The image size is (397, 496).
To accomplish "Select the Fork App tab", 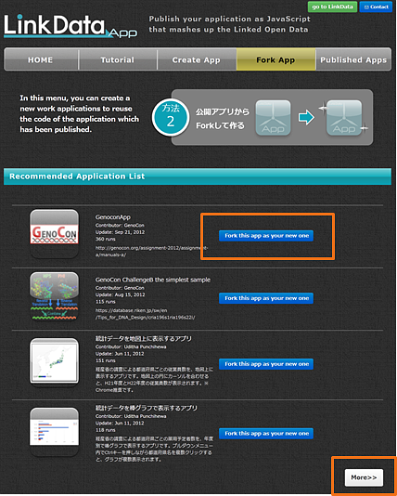I will point(275,59).
